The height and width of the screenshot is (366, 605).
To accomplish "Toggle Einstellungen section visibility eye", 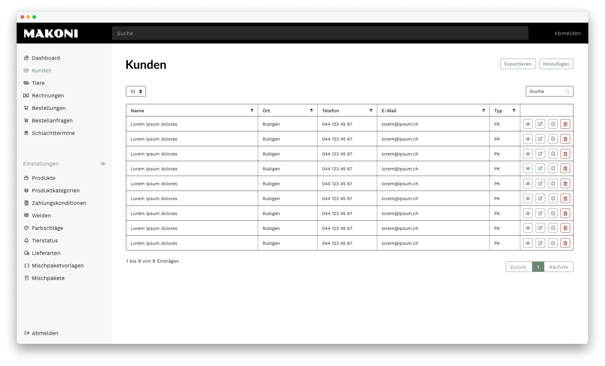I will (x=103, y=164).
